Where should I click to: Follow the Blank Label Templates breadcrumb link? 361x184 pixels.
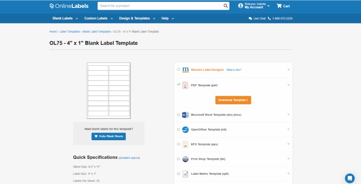coord(97,32)
